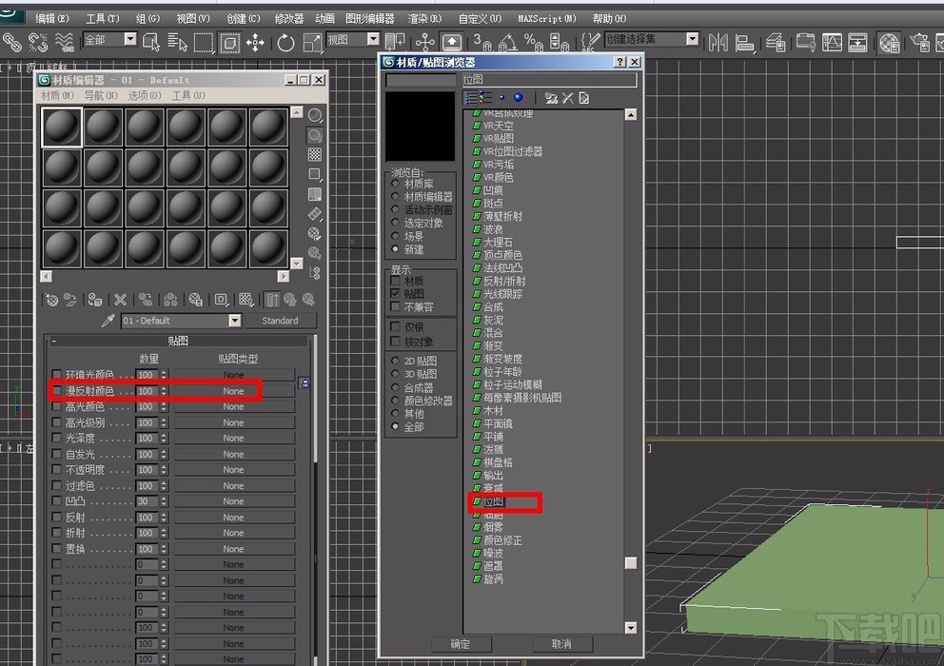Select the 获取材质 icon in material editor toolbar

point(51,300)
